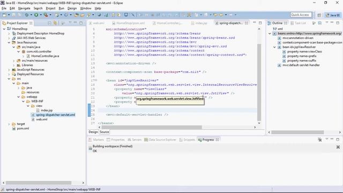
Task: Collapse All in the Outline toolbar
Action: (x=320, y=23)
